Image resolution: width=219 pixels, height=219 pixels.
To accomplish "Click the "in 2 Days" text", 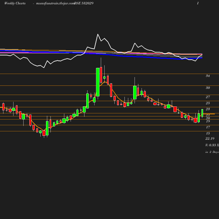I will (212, 152).
